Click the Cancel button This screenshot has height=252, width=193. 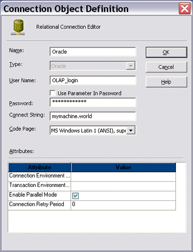[166, 67]
